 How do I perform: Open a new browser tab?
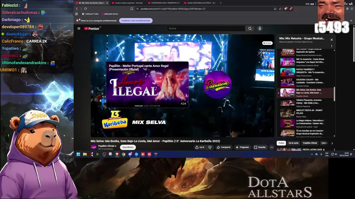(221, 3)
